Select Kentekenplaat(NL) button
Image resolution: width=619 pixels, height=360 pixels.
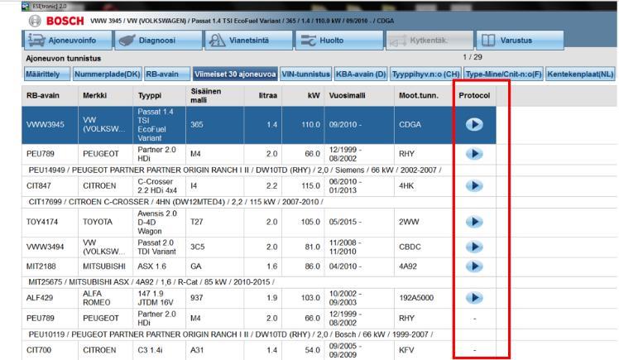(580, 74)
